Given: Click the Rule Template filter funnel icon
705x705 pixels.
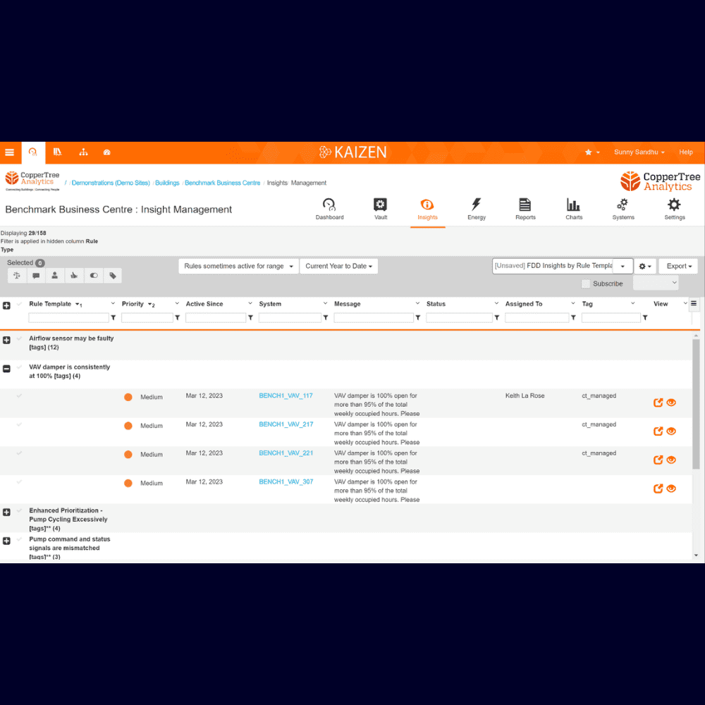Looking at the screenshot, I should (x=114, y=318).
